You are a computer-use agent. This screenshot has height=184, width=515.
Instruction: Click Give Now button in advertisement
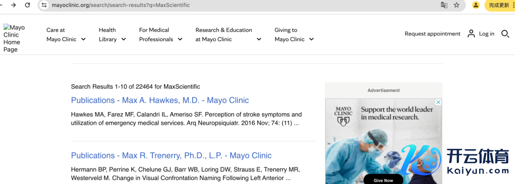click(383, 180)
